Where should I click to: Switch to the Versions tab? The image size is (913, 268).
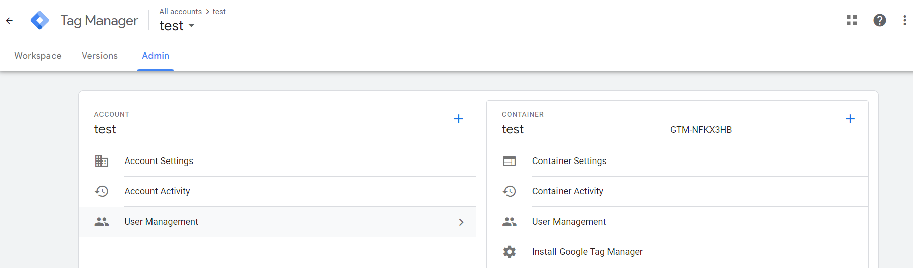(99, 56)
